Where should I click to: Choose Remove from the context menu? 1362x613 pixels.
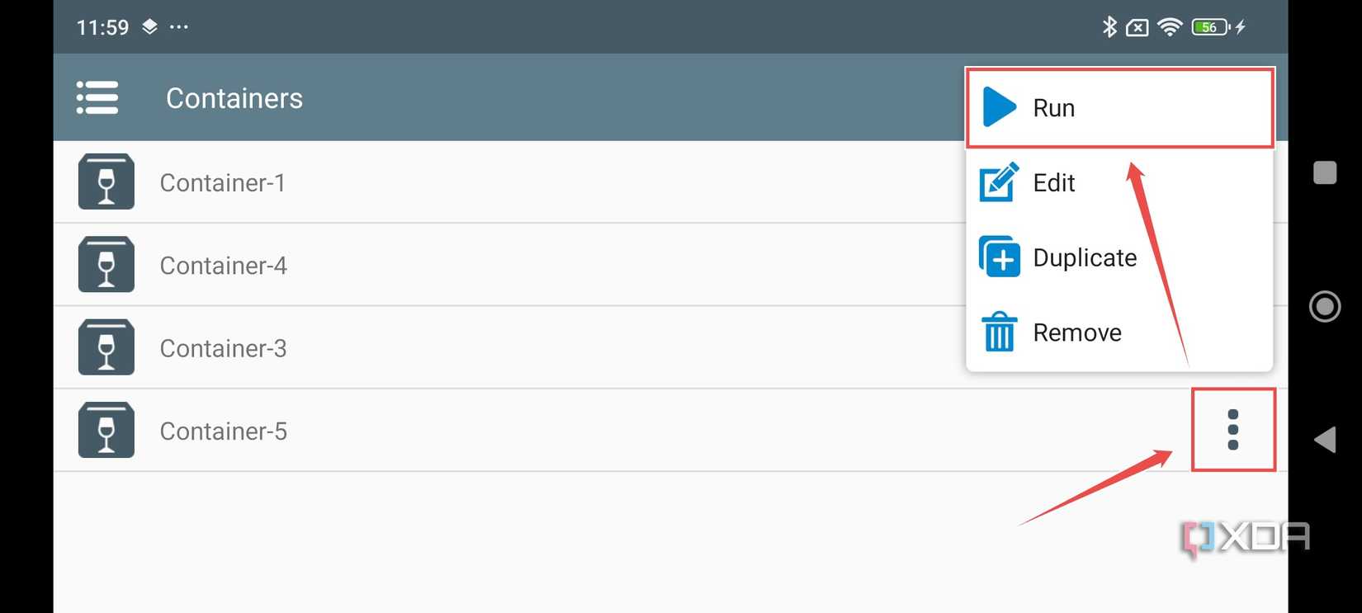[x=1077, y=332]
